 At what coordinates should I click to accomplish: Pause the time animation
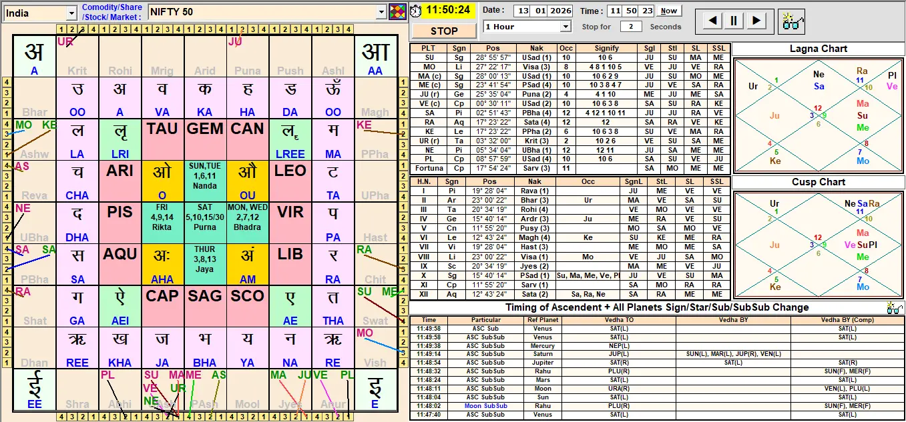(x=734, y=21)
